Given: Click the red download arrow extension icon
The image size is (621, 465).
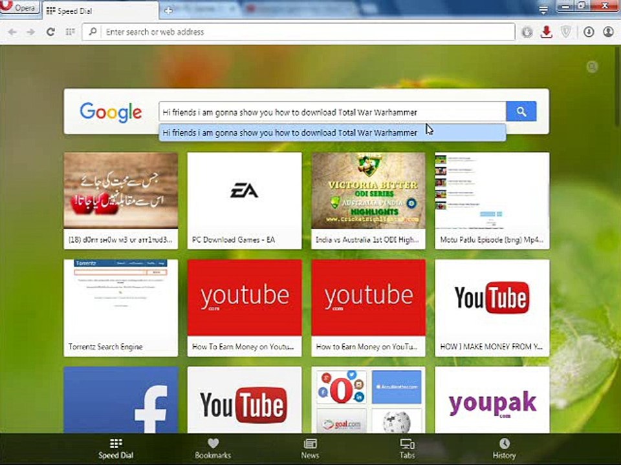Looking at the screenshot, I should click(547, 32).
